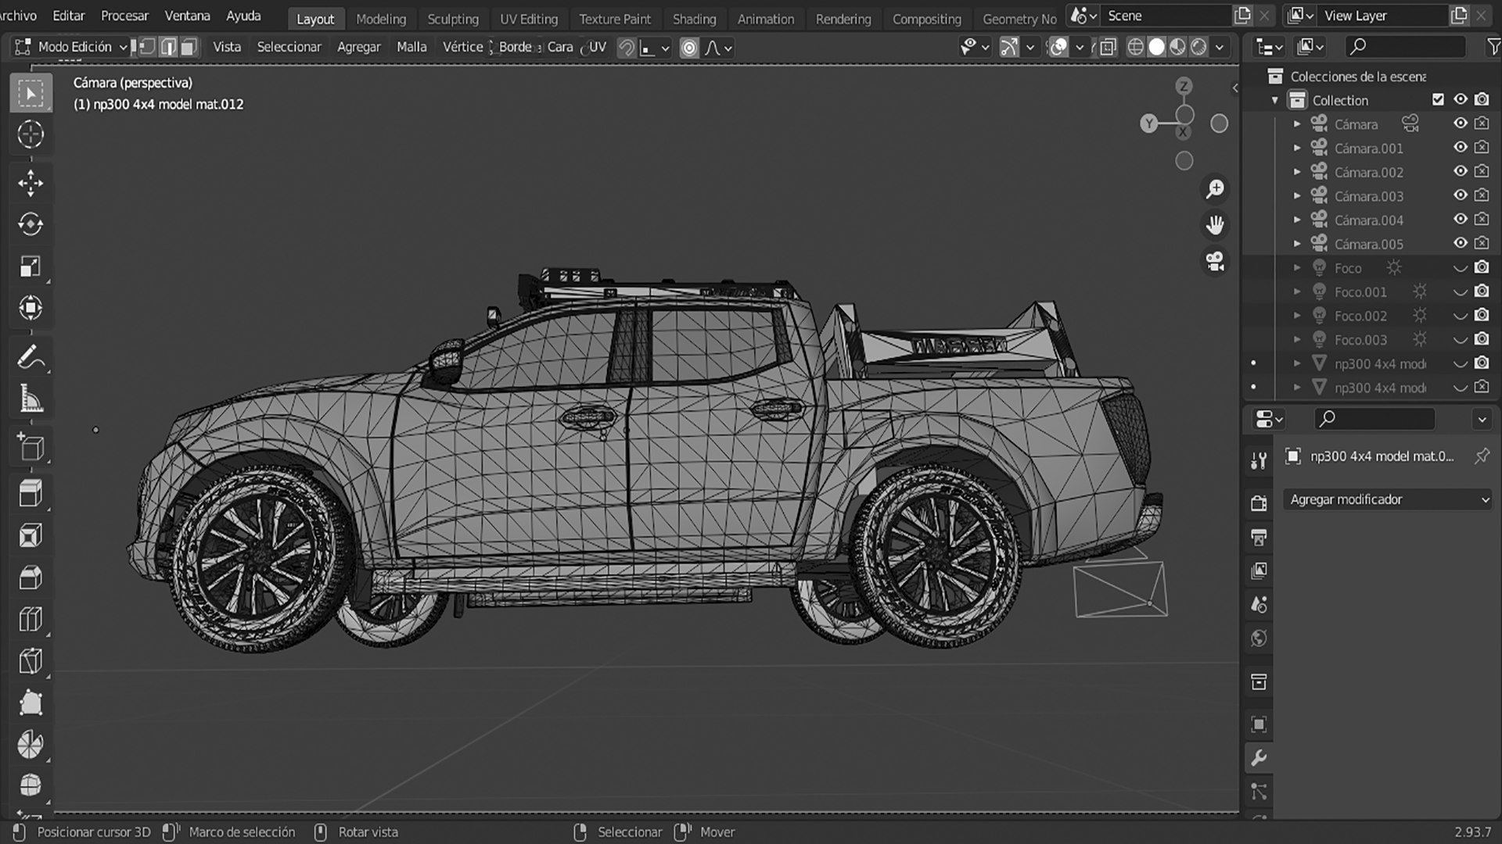The width and height of the screenshot is (1502, 844).
Task: Switch to solid viewport shading
Action: (1156, 48)
